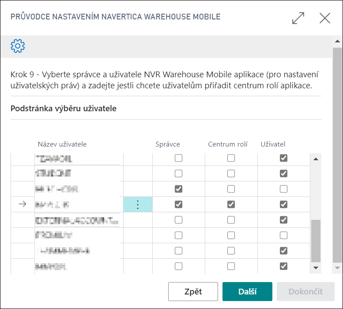Check Správce in the row with all boxes unchecked
The height and width of the screenshot is (309, 343).
pyautogui.click(x=178, y=235)
